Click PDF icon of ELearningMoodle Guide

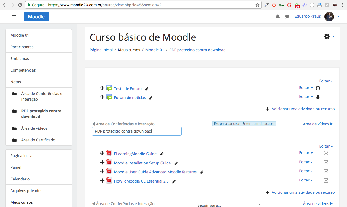(109, 153)
